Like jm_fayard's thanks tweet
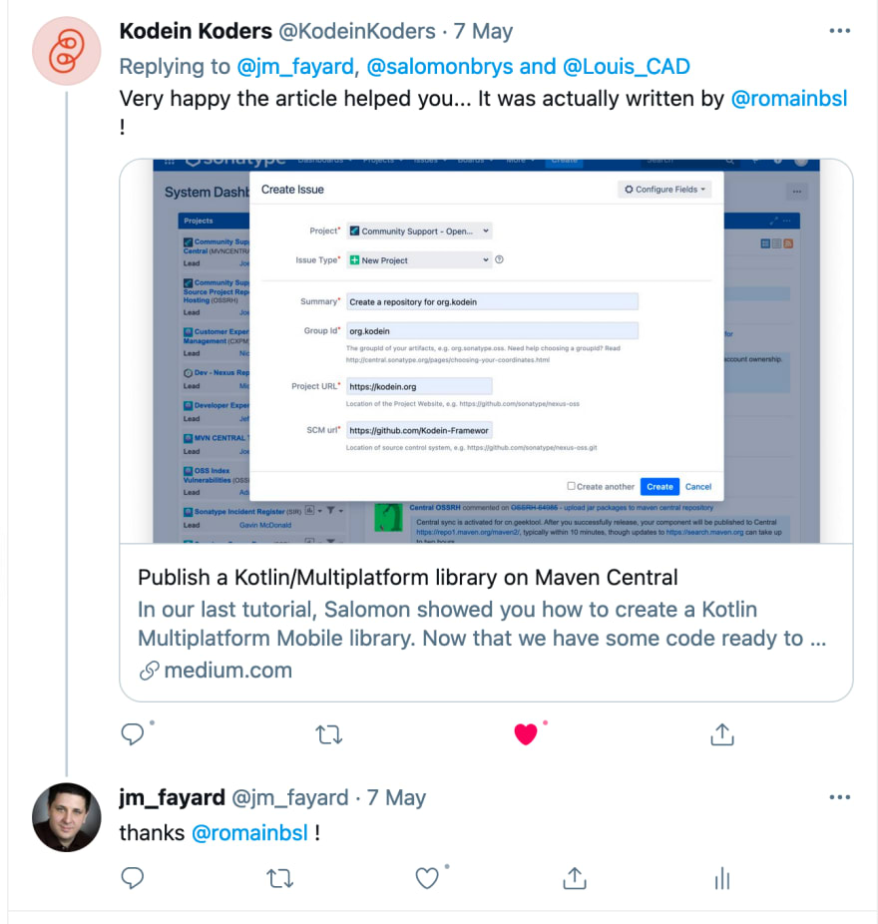The width and height of the screenshot is (878, 924). (x=427, y=878)
